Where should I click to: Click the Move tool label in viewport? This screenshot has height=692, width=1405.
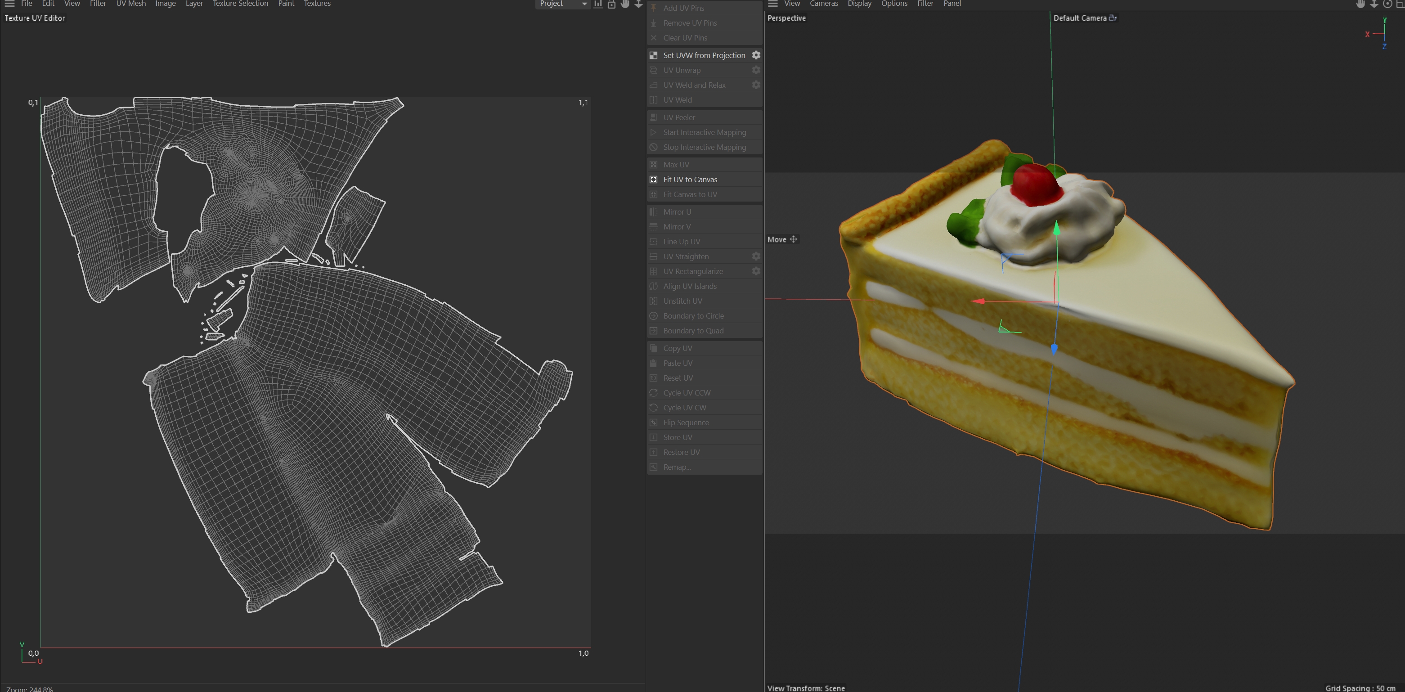click(777, 239)
